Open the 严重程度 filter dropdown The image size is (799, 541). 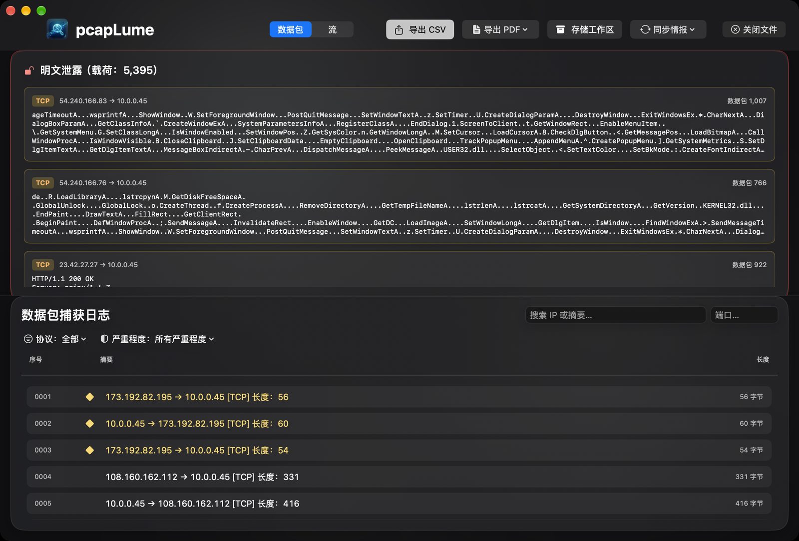[x=158, y=339]
